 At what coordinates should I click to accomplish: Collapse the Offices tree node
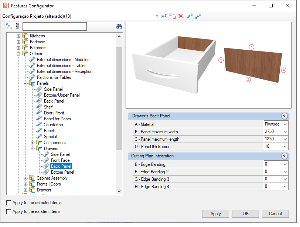[x=18, y=54]
